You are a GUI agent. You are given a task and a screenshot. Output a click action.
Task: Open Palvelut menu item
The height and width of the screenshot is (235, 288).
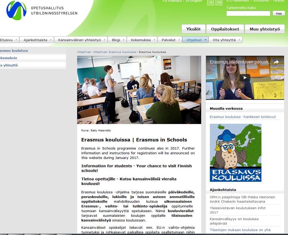tap(170, 40)
